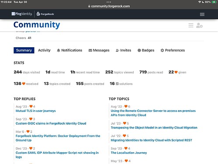
Task: Open the user account gear icon
Action: point(199,25)
